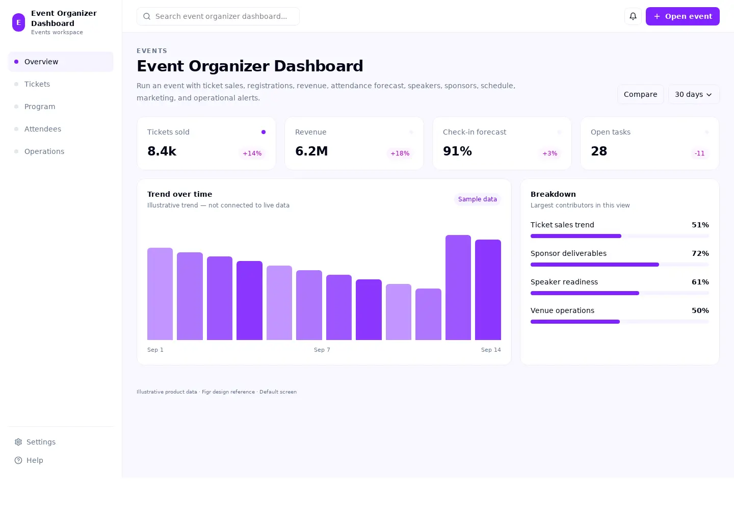The width and height of the screenshot is (734, 522).
Task: Click the 8.4k Tickets sold value
Action: (162, 151)
